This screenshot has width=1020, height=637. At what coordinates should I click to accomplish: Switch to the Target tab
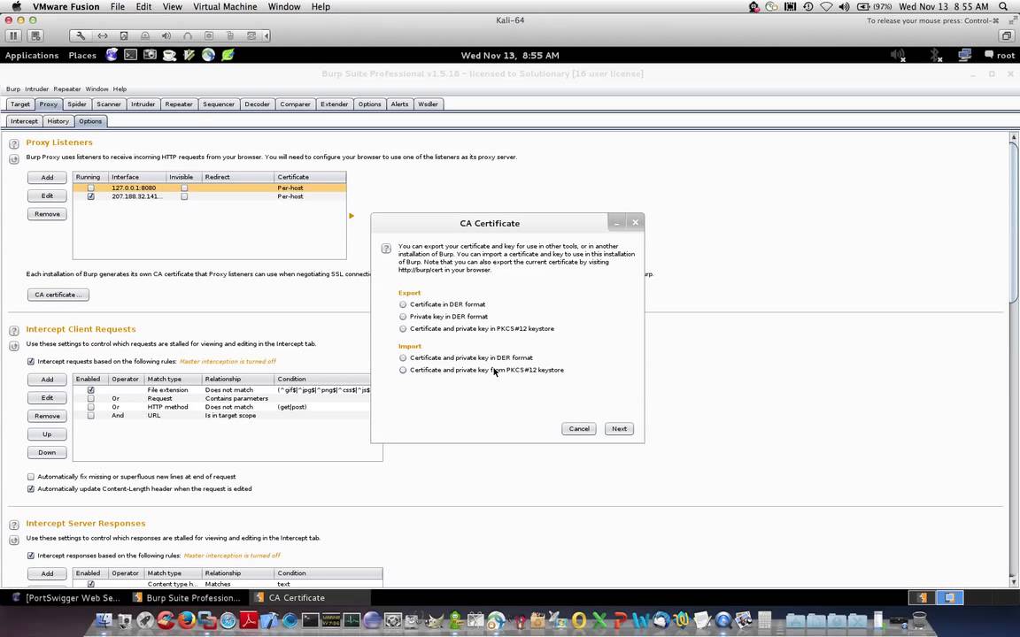(20, 104)
